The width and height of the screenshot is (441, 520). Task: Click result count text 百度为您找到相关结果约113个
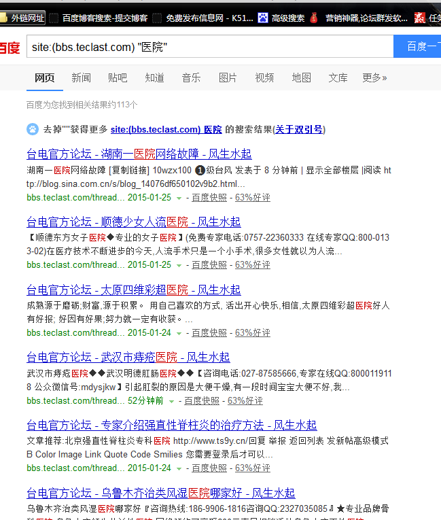point(82,105)
